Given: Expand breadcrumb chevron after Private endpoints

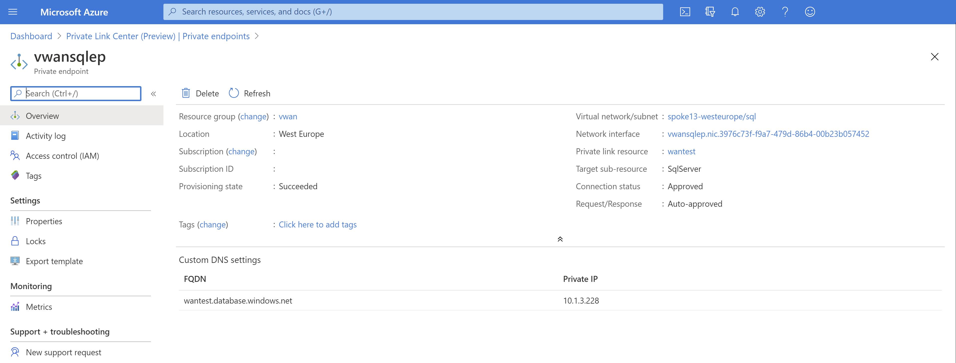Looking at the screenshot, I should [x=257, y=36].
